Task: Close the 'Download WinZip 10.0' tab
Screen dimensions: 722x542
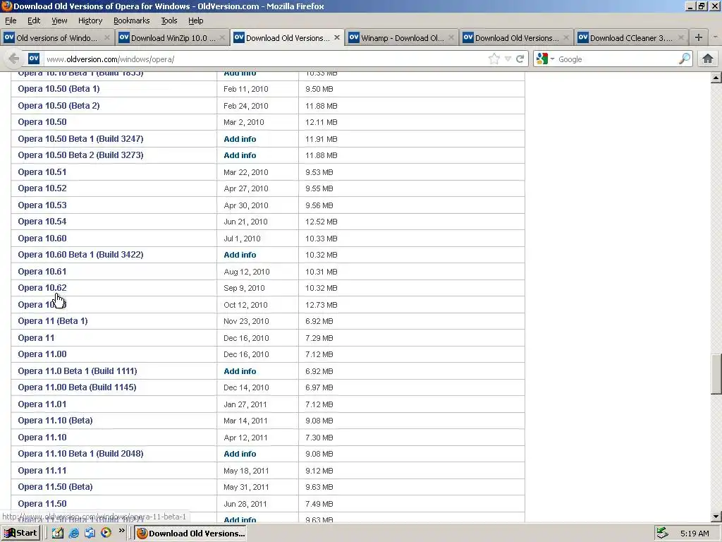Action: coord(222,38)
